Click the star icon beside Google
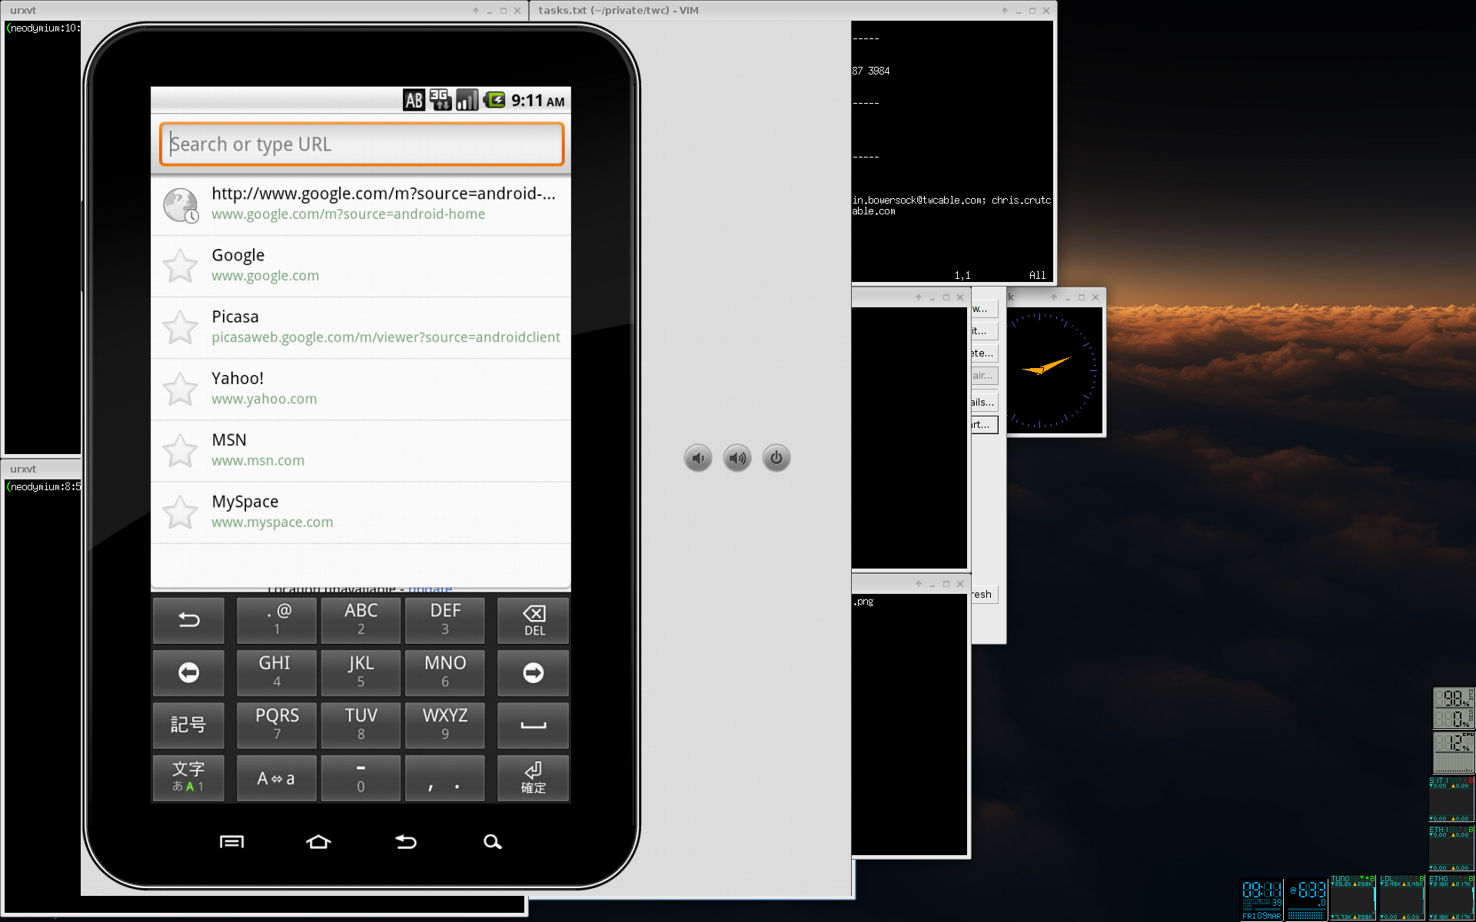 click(181, 267)
